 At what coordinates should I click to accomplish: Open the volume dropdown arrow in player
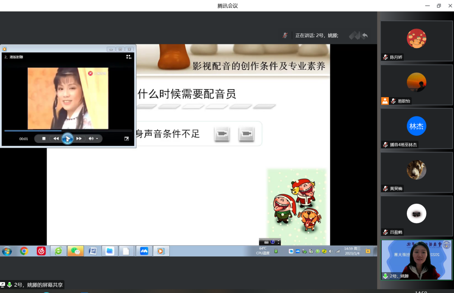97,139
